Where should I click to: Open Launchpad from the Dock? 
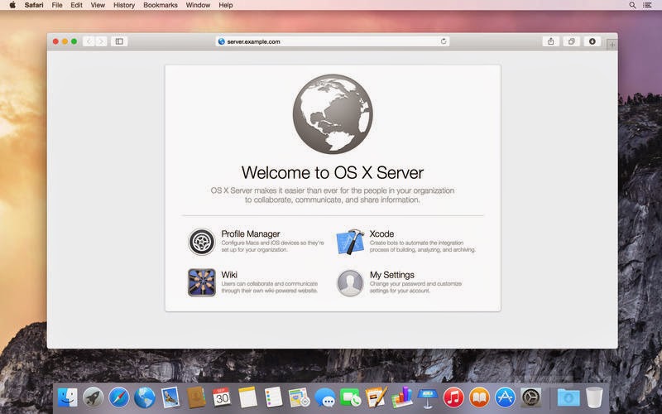[94, 397]
